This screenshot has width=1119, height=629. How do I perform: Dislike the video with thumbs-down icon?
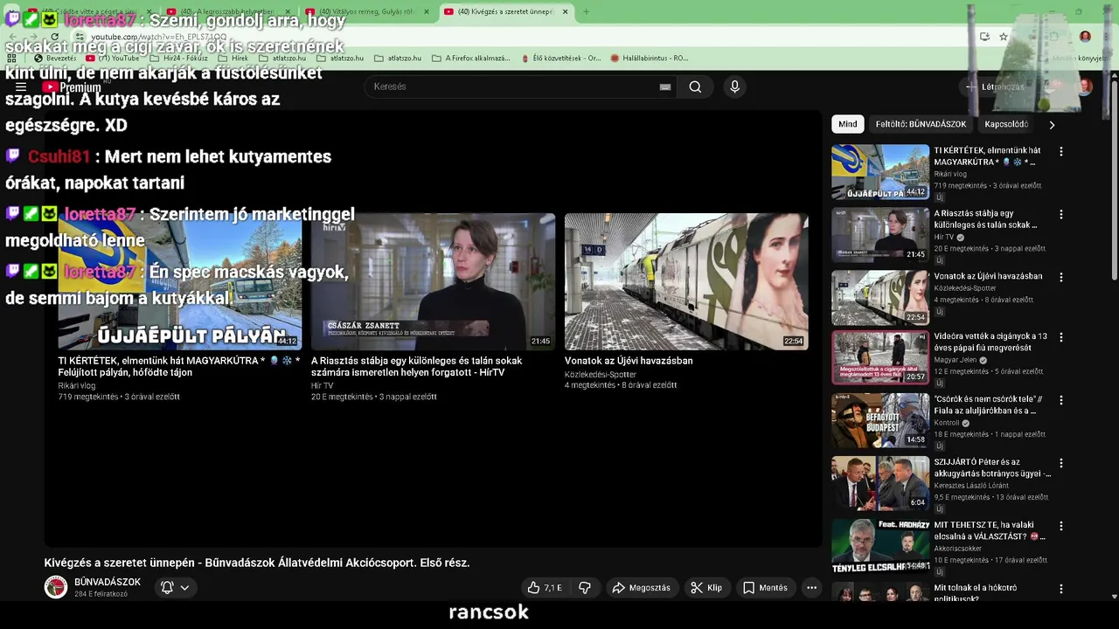point(585,588)
